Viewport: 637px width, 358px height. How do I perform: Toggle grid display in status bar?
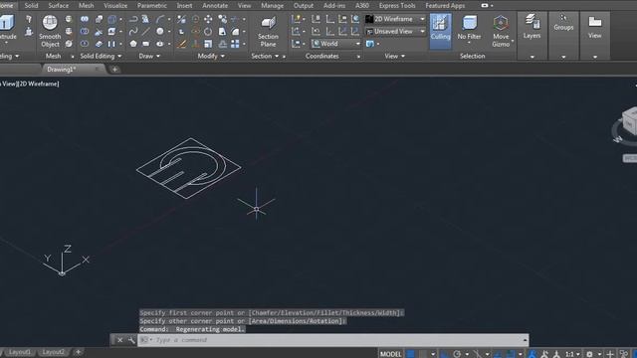pos(411,354)
